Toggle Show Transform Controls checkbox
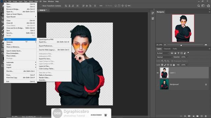This screenshot has width=211, height=118. pos(41,6)
